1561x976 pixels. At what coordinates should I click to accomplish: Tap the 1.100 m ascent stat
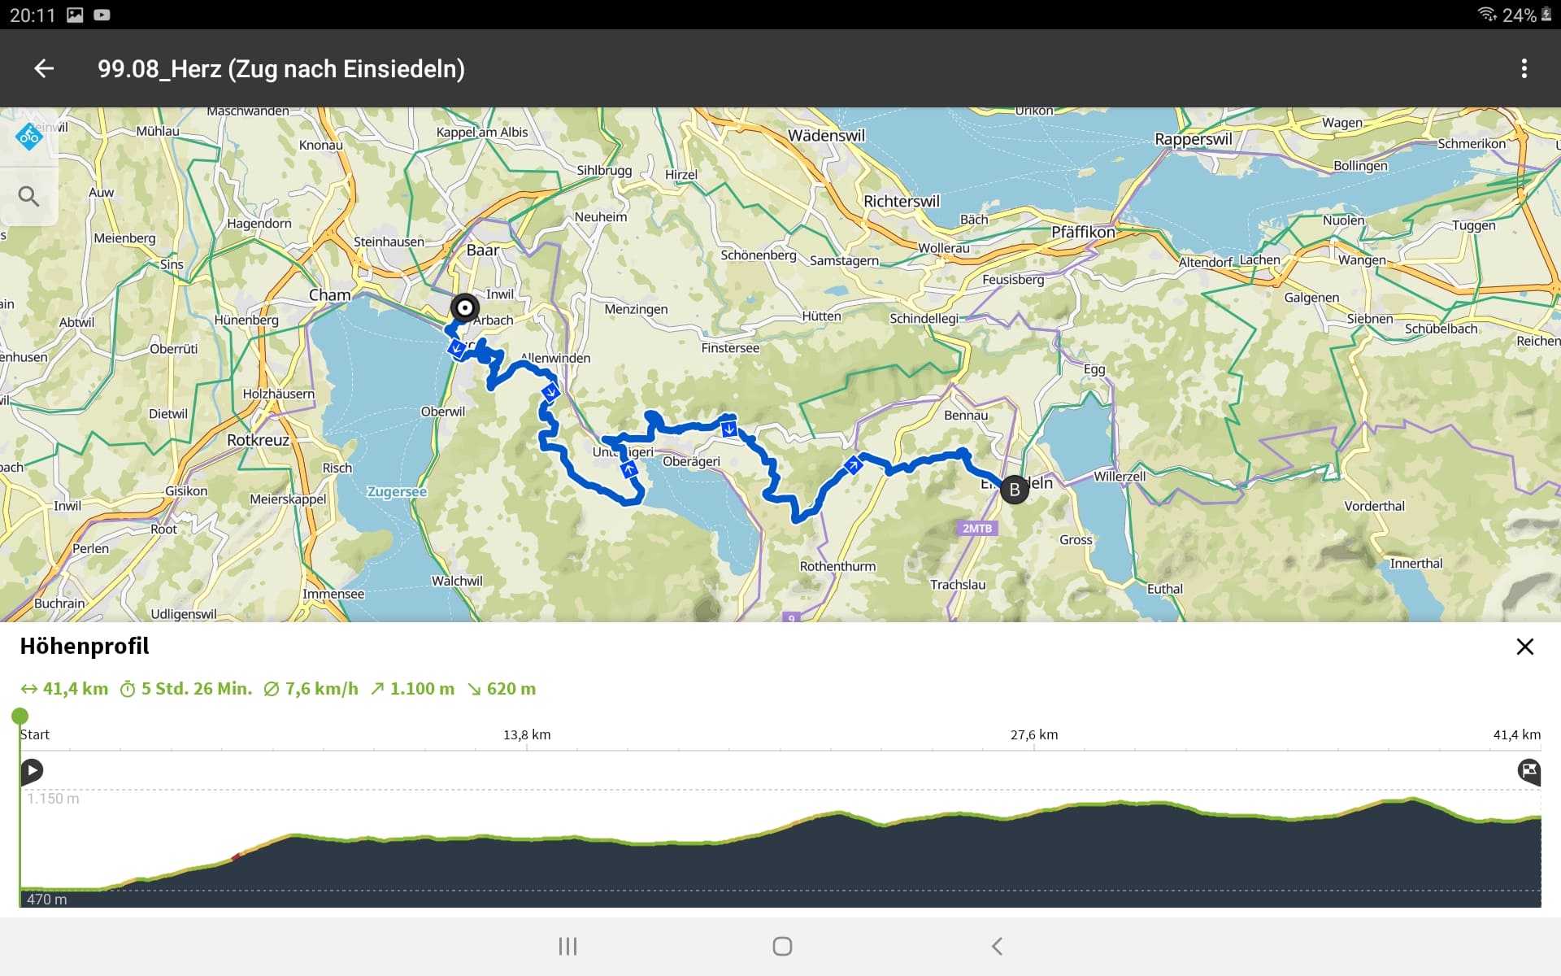tap(412, 689)
